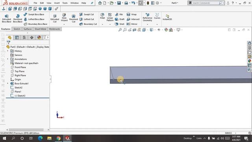This screenshot has height=142, width=252.
Task: Open the Reference Geometry dropdown arrow
Action: click(x=147, y=24)
